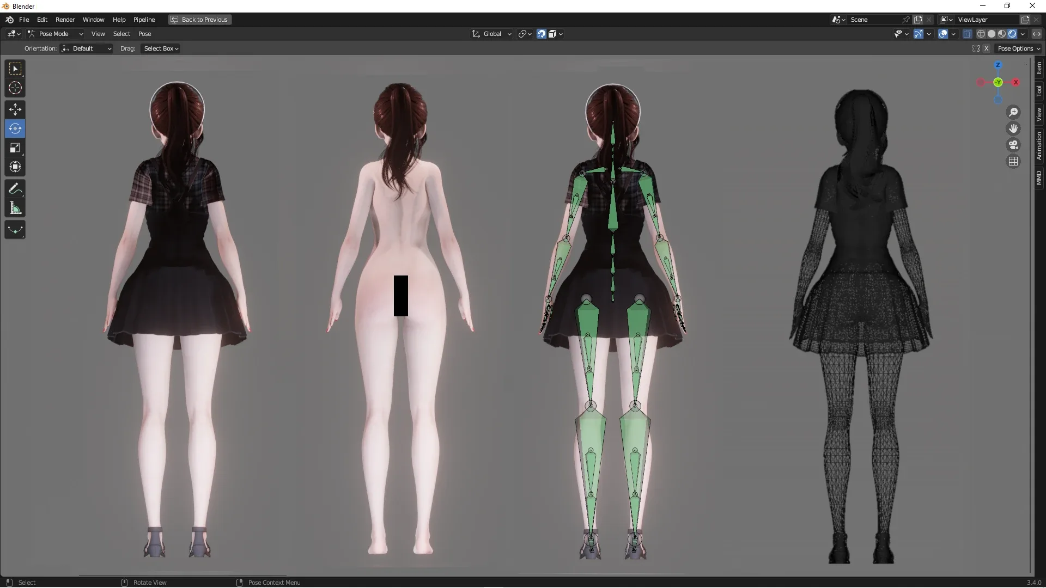Open the Item sidebar tab
This screenshot has width=1046, height=588.
point(1039,68)
